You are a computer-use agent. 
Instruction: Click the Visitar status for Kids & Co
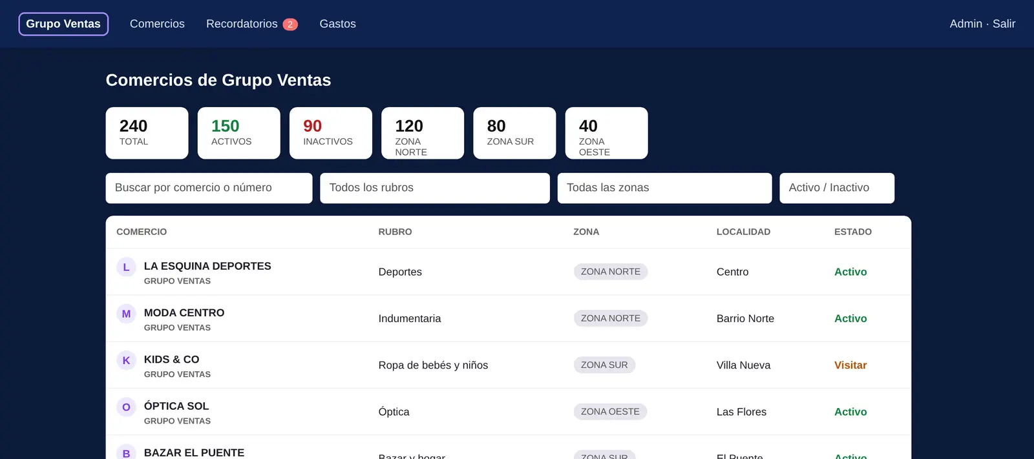(850, 365)
